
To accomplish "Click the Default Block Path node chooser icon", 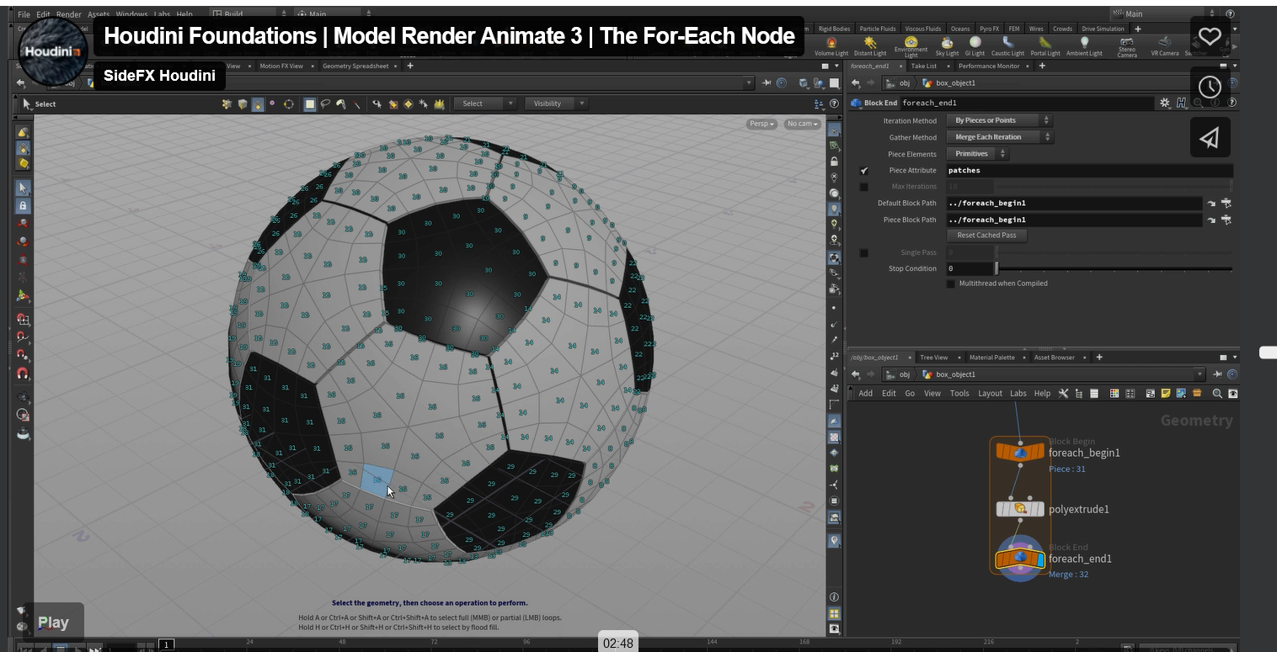I will (x=1226, y=203).
